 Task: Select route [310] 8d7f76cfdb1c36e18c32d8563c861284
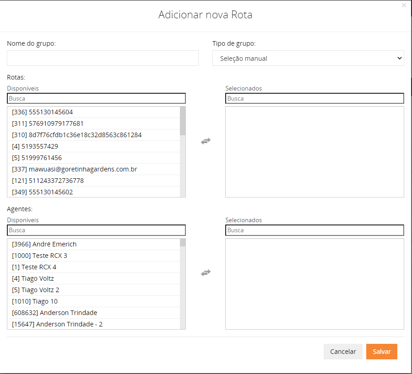(x=93, y=135)
